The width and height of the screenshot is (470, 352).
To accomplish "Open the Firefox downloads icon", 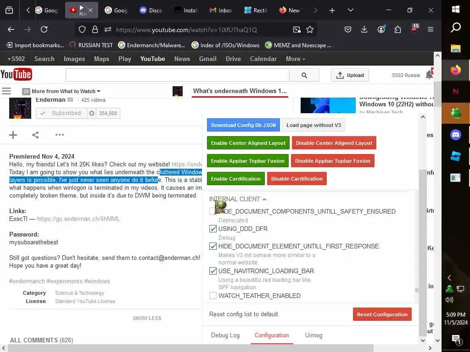I will coord(364,29).
